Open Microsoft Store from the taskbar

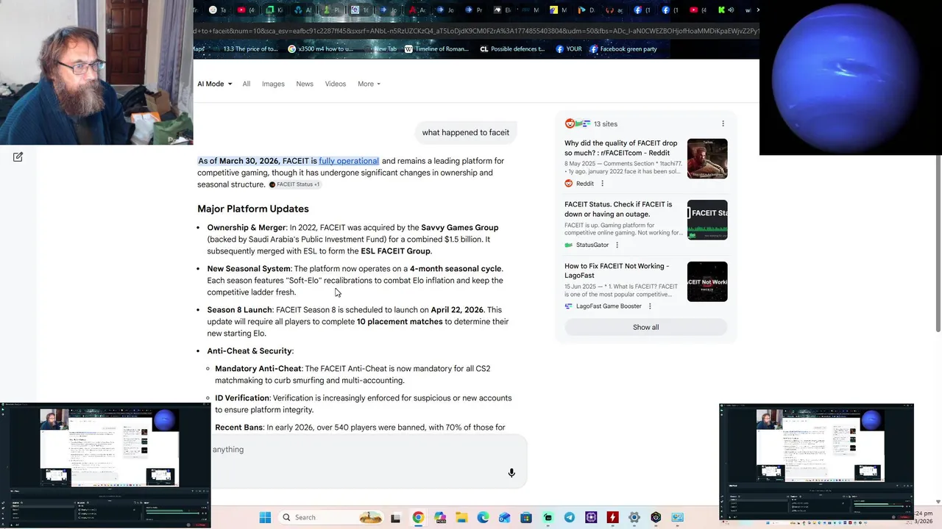click(526, 517)
